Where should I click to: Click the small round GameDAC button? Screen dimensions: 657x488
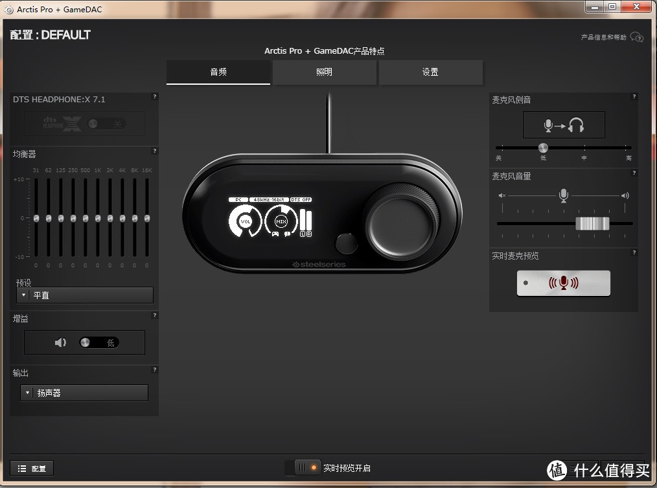click(347, 243)
